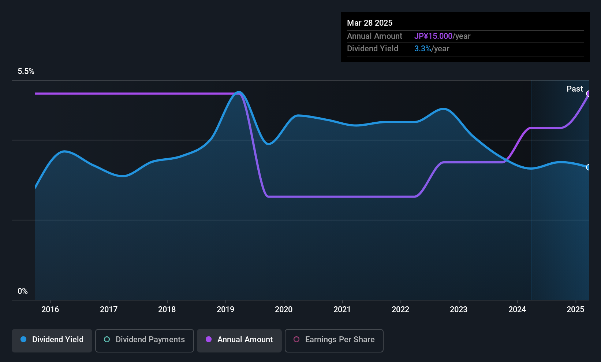The image size is (601, 362).
Task: Click the purple Annual Amount line endpoint marker
Action: [589, 94]
